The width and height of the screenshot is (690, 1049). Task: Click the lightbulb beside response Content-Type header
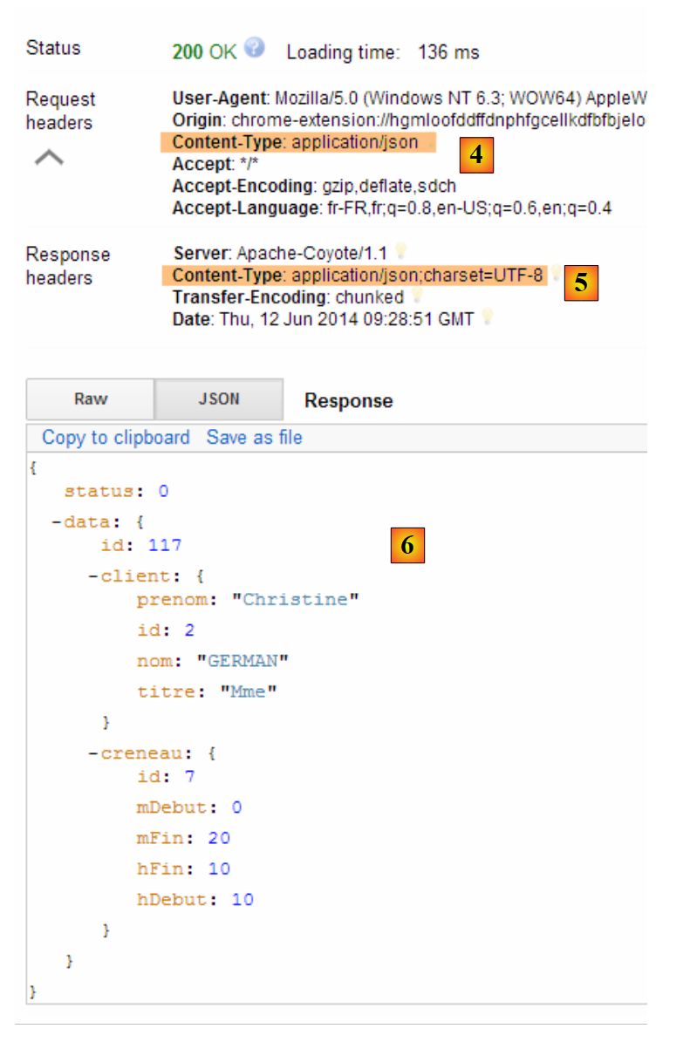556,274
